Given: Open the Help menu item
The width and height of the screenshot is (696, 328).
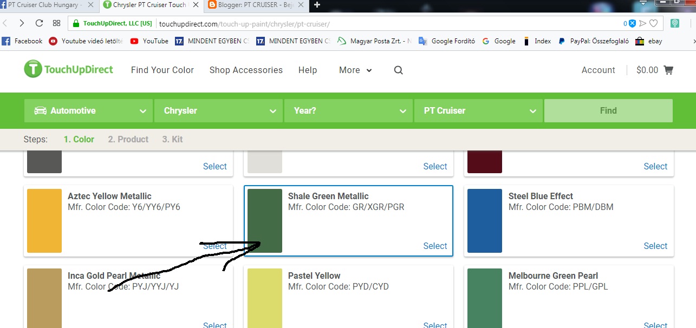Looking at the screenshot, I should click(x=308, y=70).
